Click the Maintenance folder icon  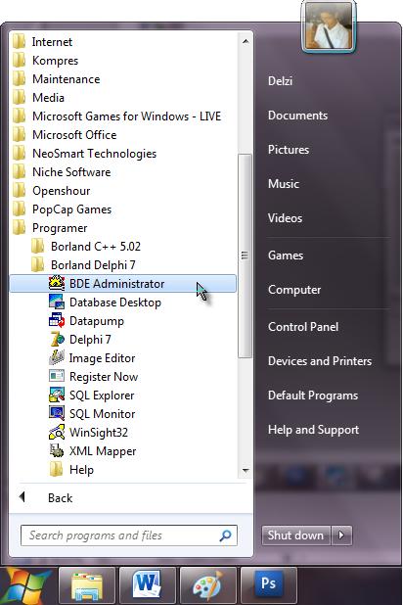pyautogui.click(x=20, y=78)
